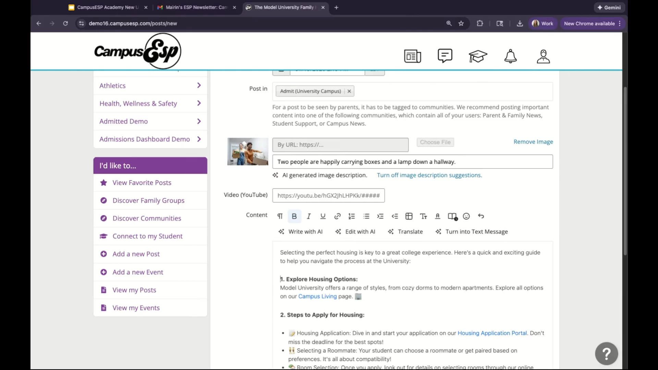
Task: Insert a table in content editor
Action: (409, 216)
